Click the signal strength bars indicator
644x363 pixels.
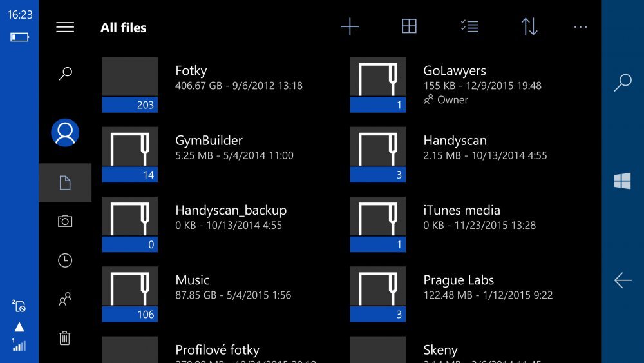pos(19,344)
